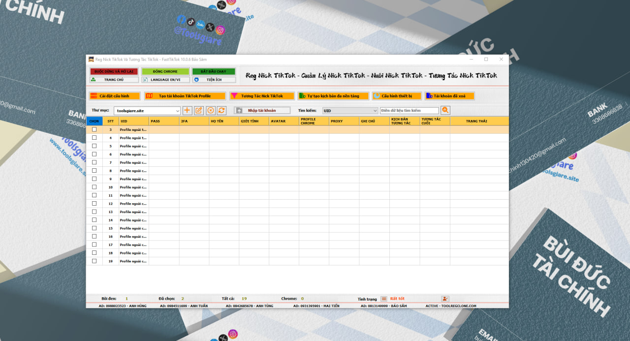Viewport: 630px width, 341px height.
Task: Tick the checkbox for row 8
Action: [x=94, y=171]
